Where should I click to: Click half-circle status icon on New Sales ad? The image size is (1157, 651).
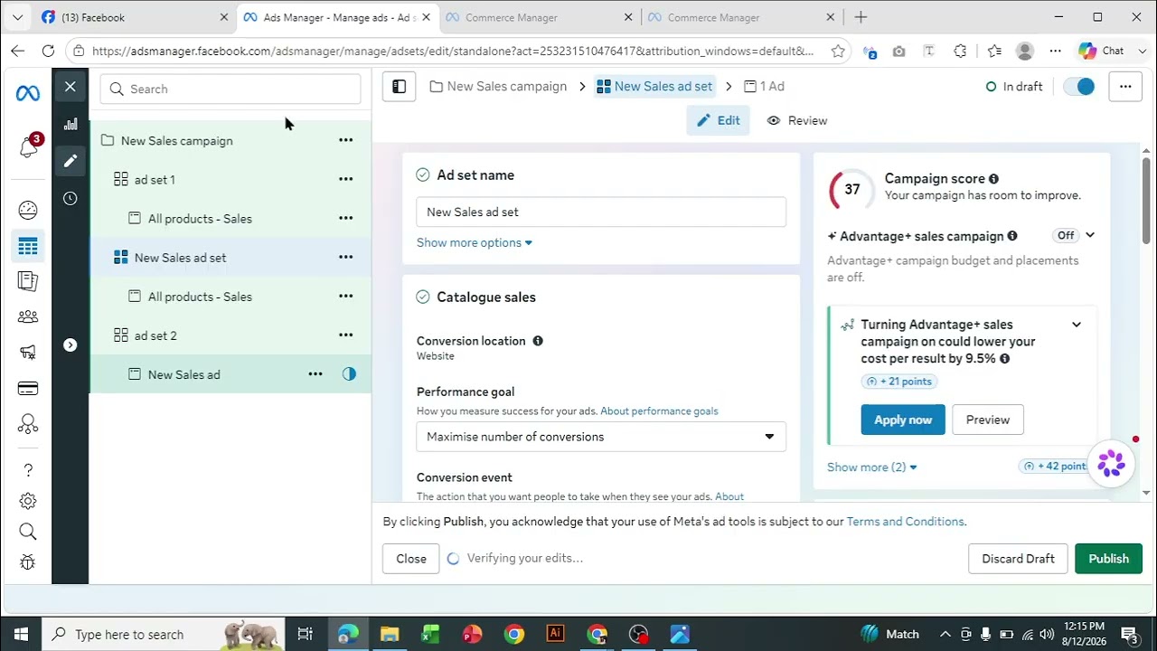(349, 374)
